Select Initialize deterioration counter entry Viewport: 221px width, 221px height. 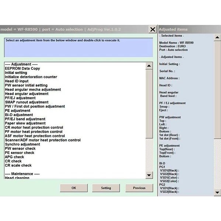[31, 77]
